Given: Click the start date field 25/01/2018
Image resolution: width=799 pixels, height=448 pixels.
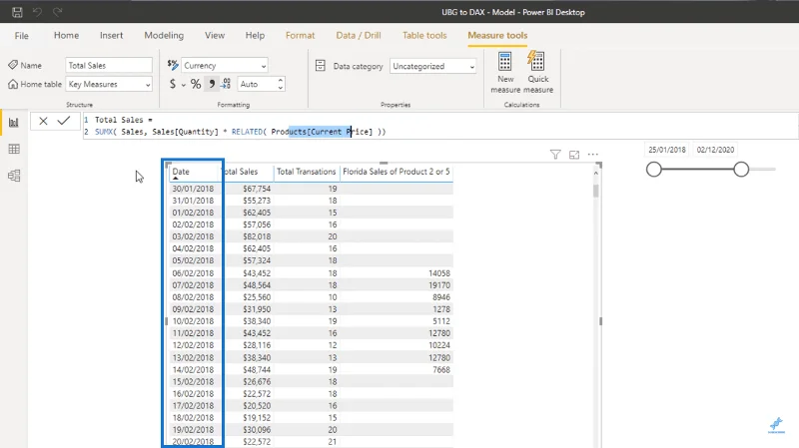Looking at the screenshot, I should pos(667,150).
